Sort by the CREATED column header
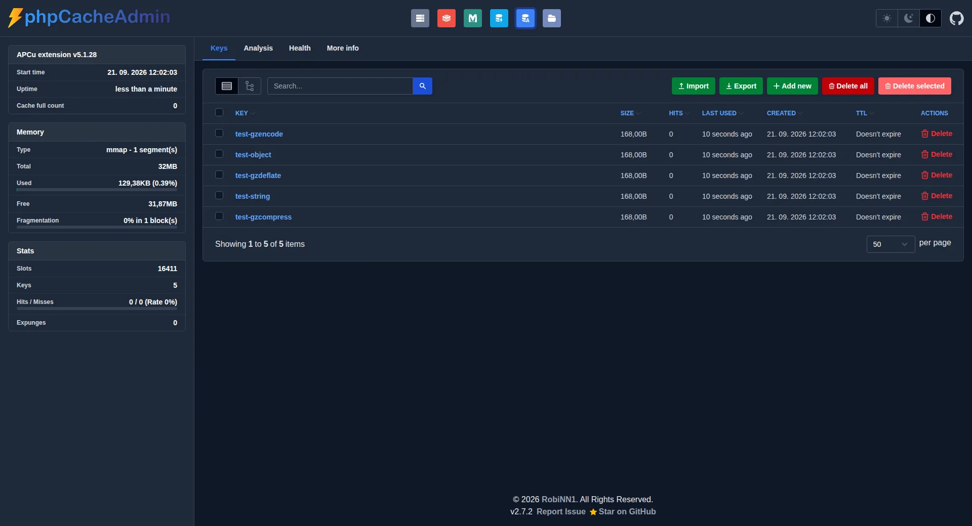This screenshot has width=972, height=526. coord(785,113)
